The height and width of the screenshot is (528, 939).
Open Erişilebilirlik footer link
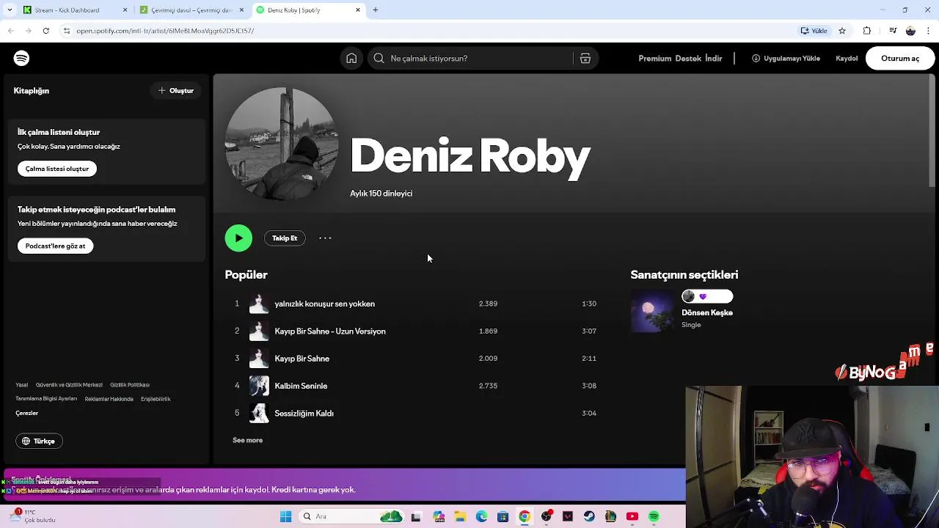tap(156, 399)
